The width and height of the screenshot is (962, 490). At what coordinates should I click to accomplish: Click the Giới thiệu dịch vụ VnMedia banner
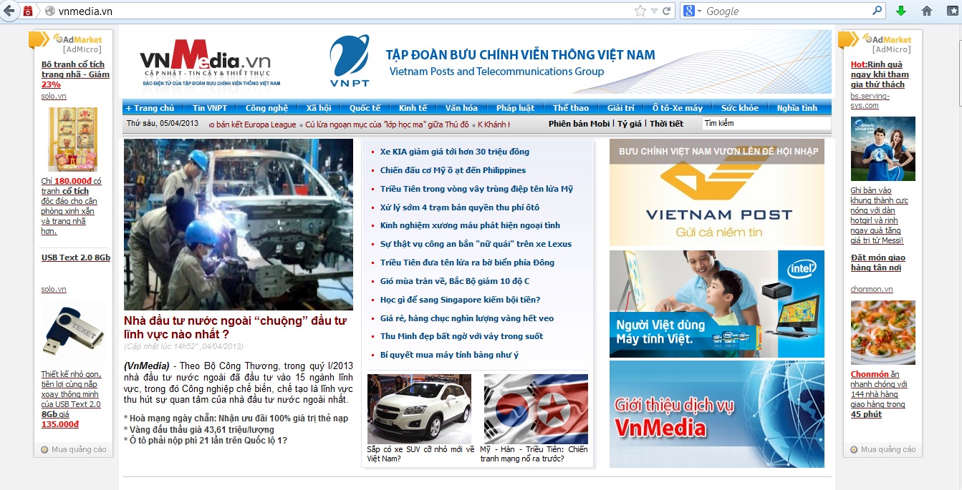point(717,414)
